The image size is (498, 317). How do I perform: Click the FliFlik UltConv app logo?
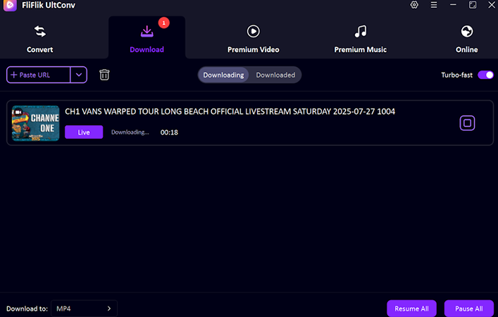pos(10,5)
